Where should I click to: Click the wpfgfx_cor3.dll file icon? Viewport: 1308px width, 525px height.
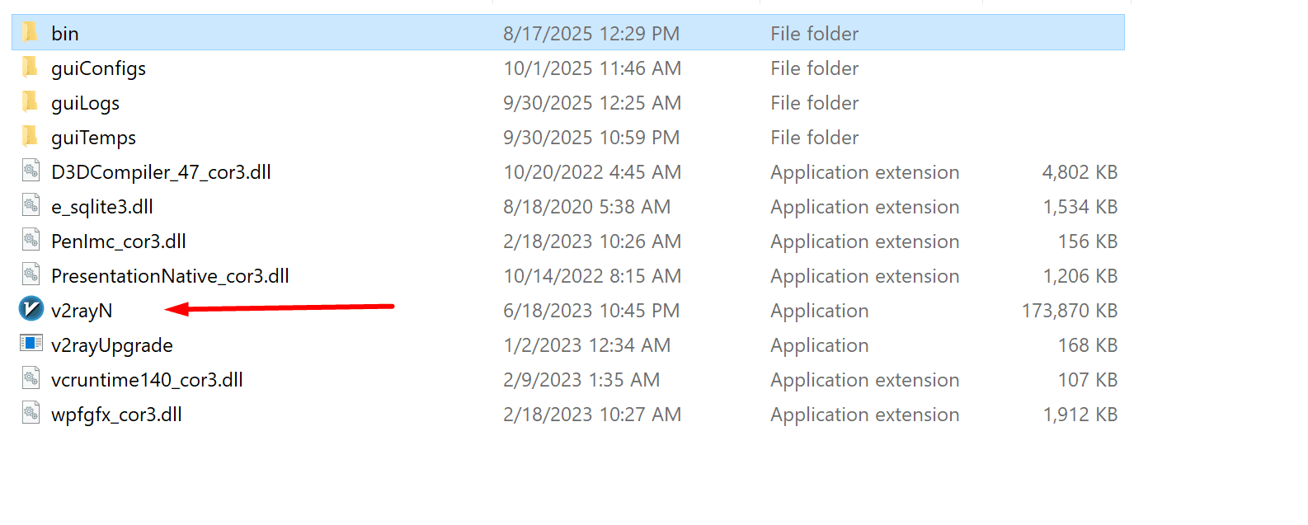(x=31, y=413)
